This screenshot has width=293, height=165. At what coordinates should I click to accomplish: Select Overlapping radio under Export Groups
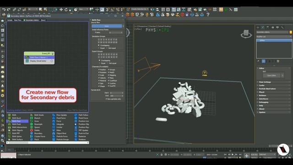pyautogui.click(x=99, y=60)
